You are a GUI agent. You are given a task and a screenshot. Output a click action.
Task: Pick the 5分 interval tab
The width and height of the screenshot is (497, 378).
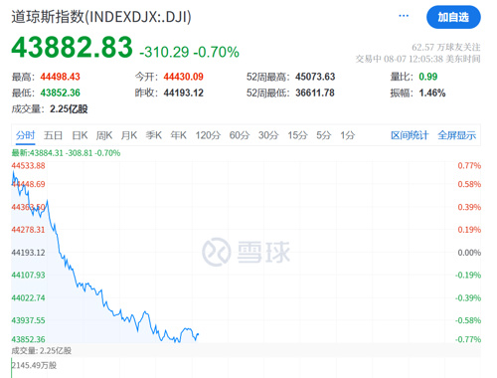324,135
